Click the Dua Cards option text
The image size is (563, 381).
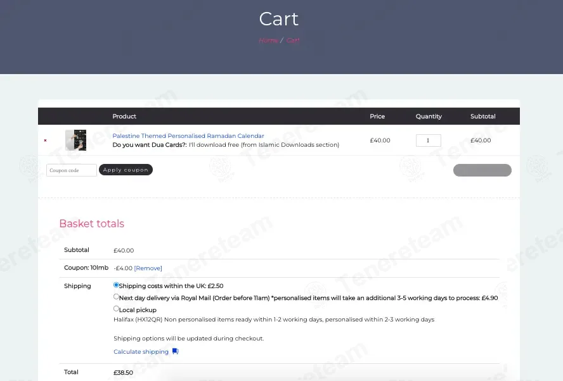pos(226,145)
